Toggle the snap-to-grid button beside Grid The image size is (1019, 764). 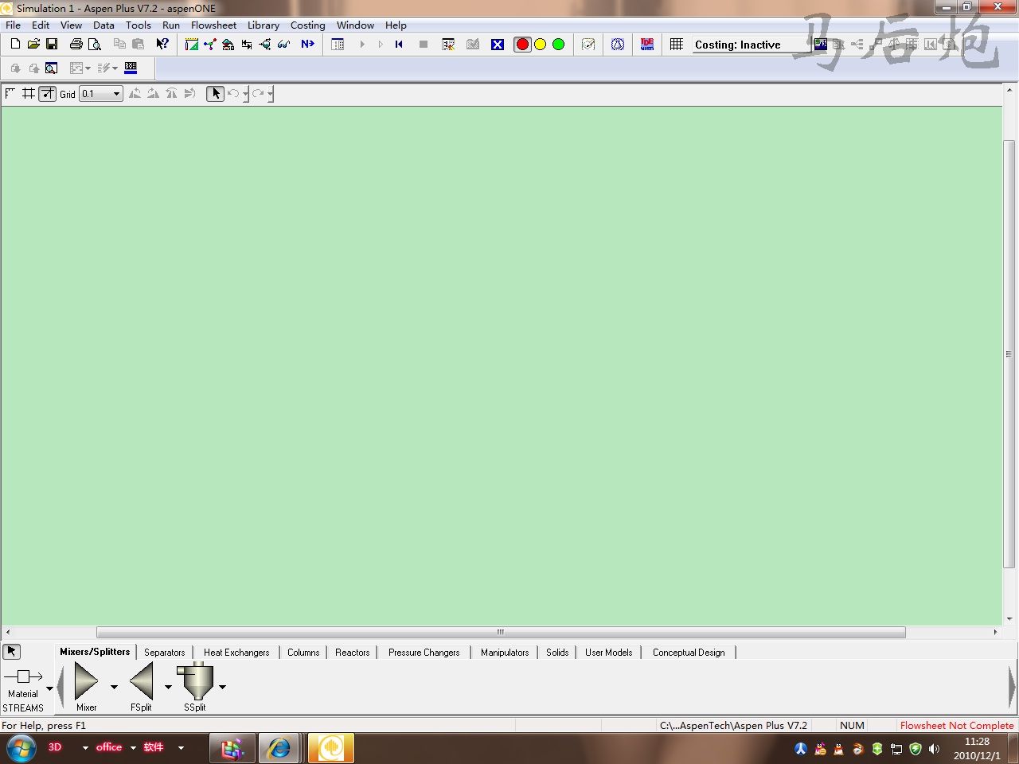tap(48, 94)
